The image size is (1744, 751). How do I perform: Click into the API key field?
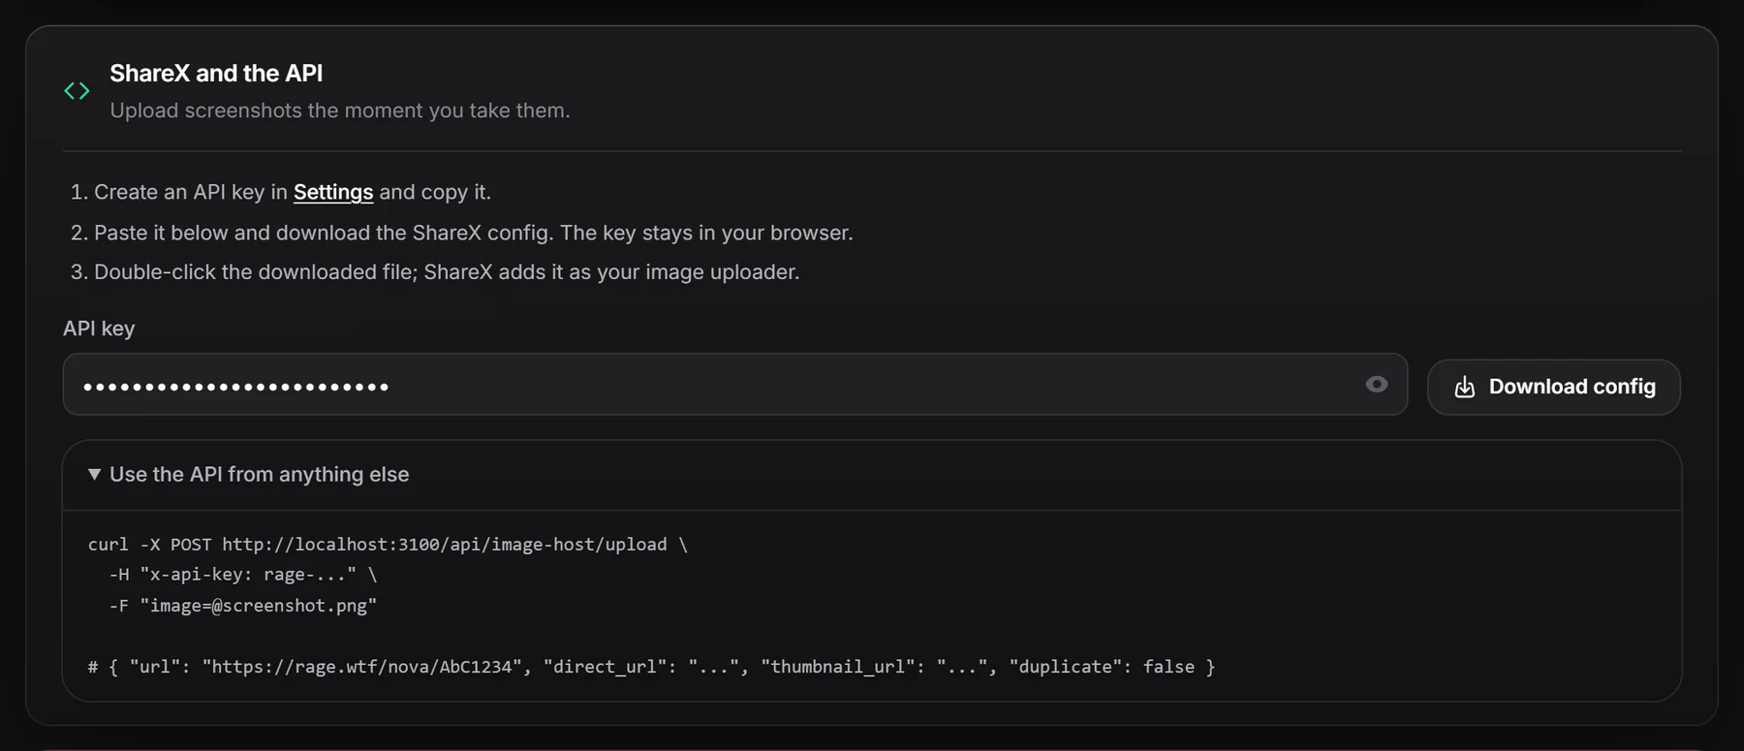tap(734, 385)
